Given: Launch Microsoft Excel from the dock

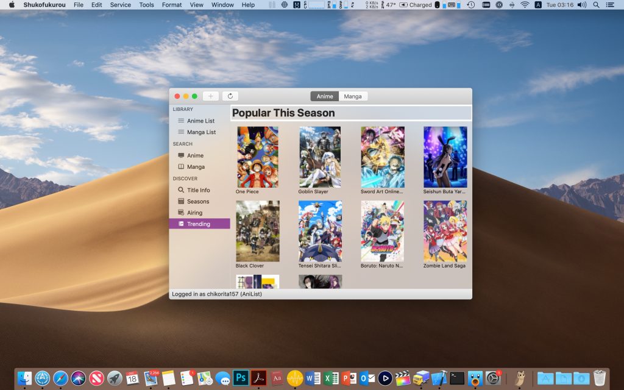Looking at the screenshot, I should coord(331,378).
